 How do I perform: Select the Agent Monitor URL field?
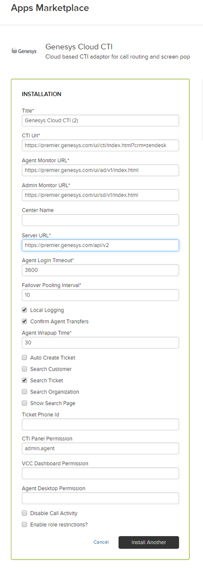100,170
